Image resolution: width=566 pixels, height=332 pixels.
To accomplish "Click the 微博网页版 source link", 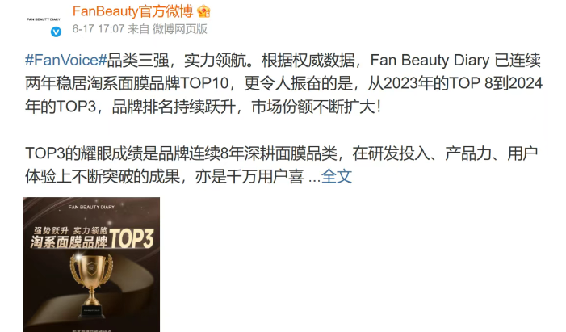I will pos(180,29).
